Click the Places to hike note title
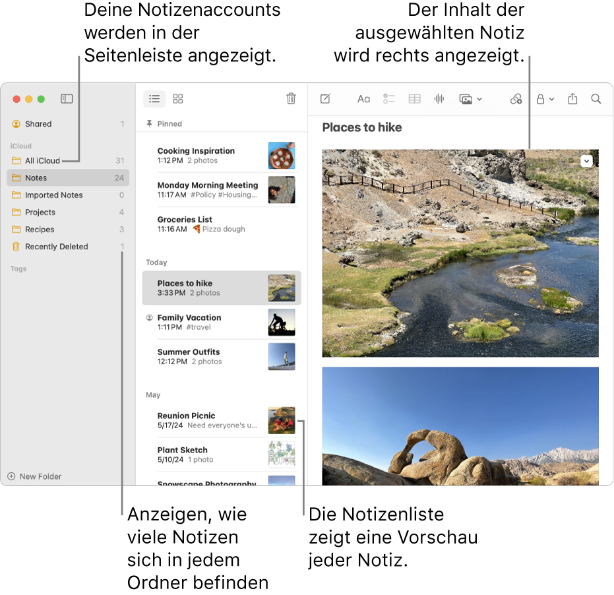 (x=362, y=127)
